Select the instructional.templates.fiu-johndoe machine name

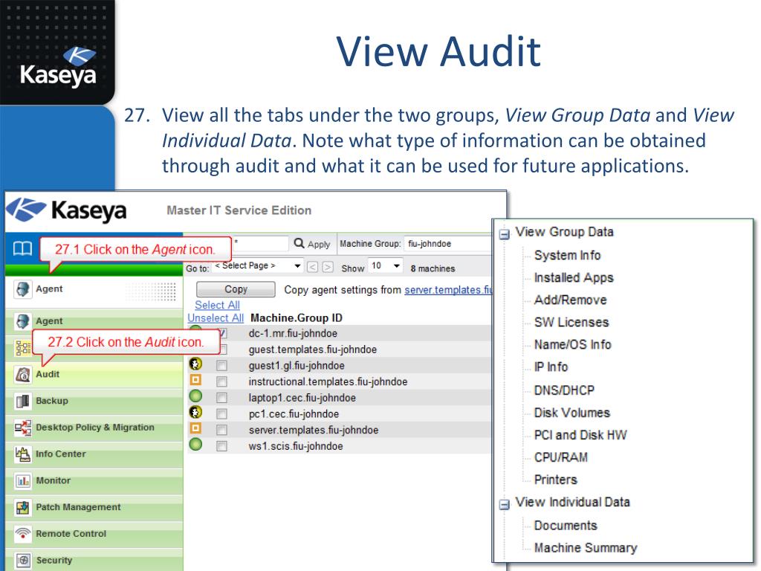click(328, 381)
